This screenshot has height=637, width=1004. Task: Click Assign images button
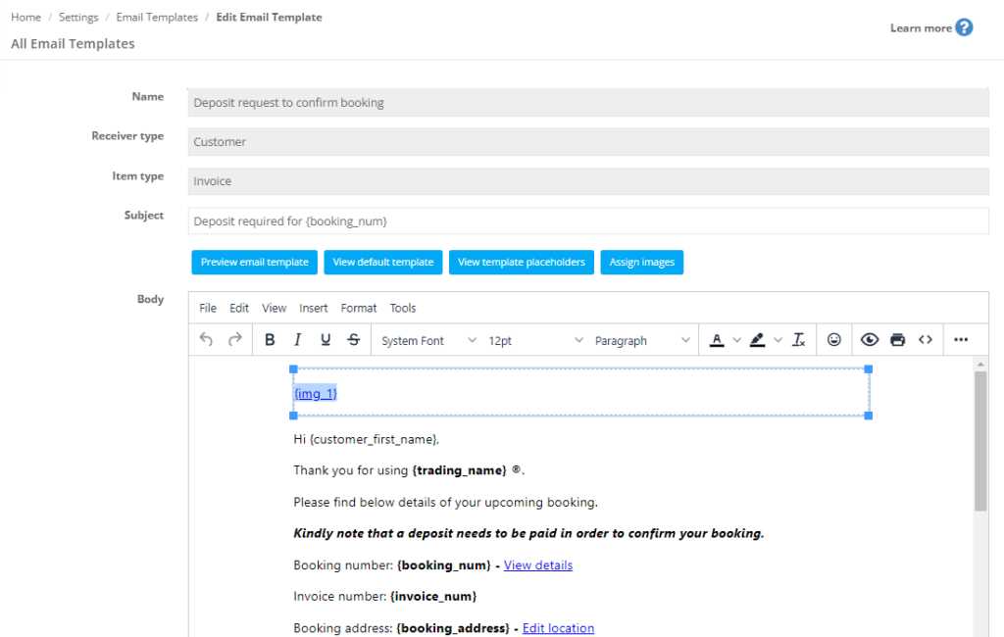pyautogui.click(x=641, y=262)
